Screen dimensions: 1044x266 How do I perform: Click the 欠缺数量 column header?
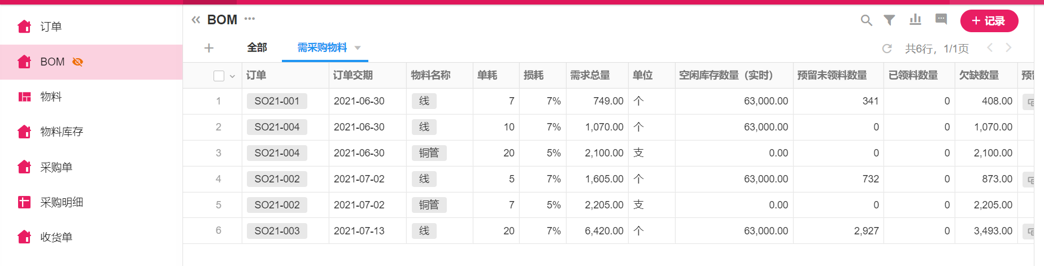979,76
